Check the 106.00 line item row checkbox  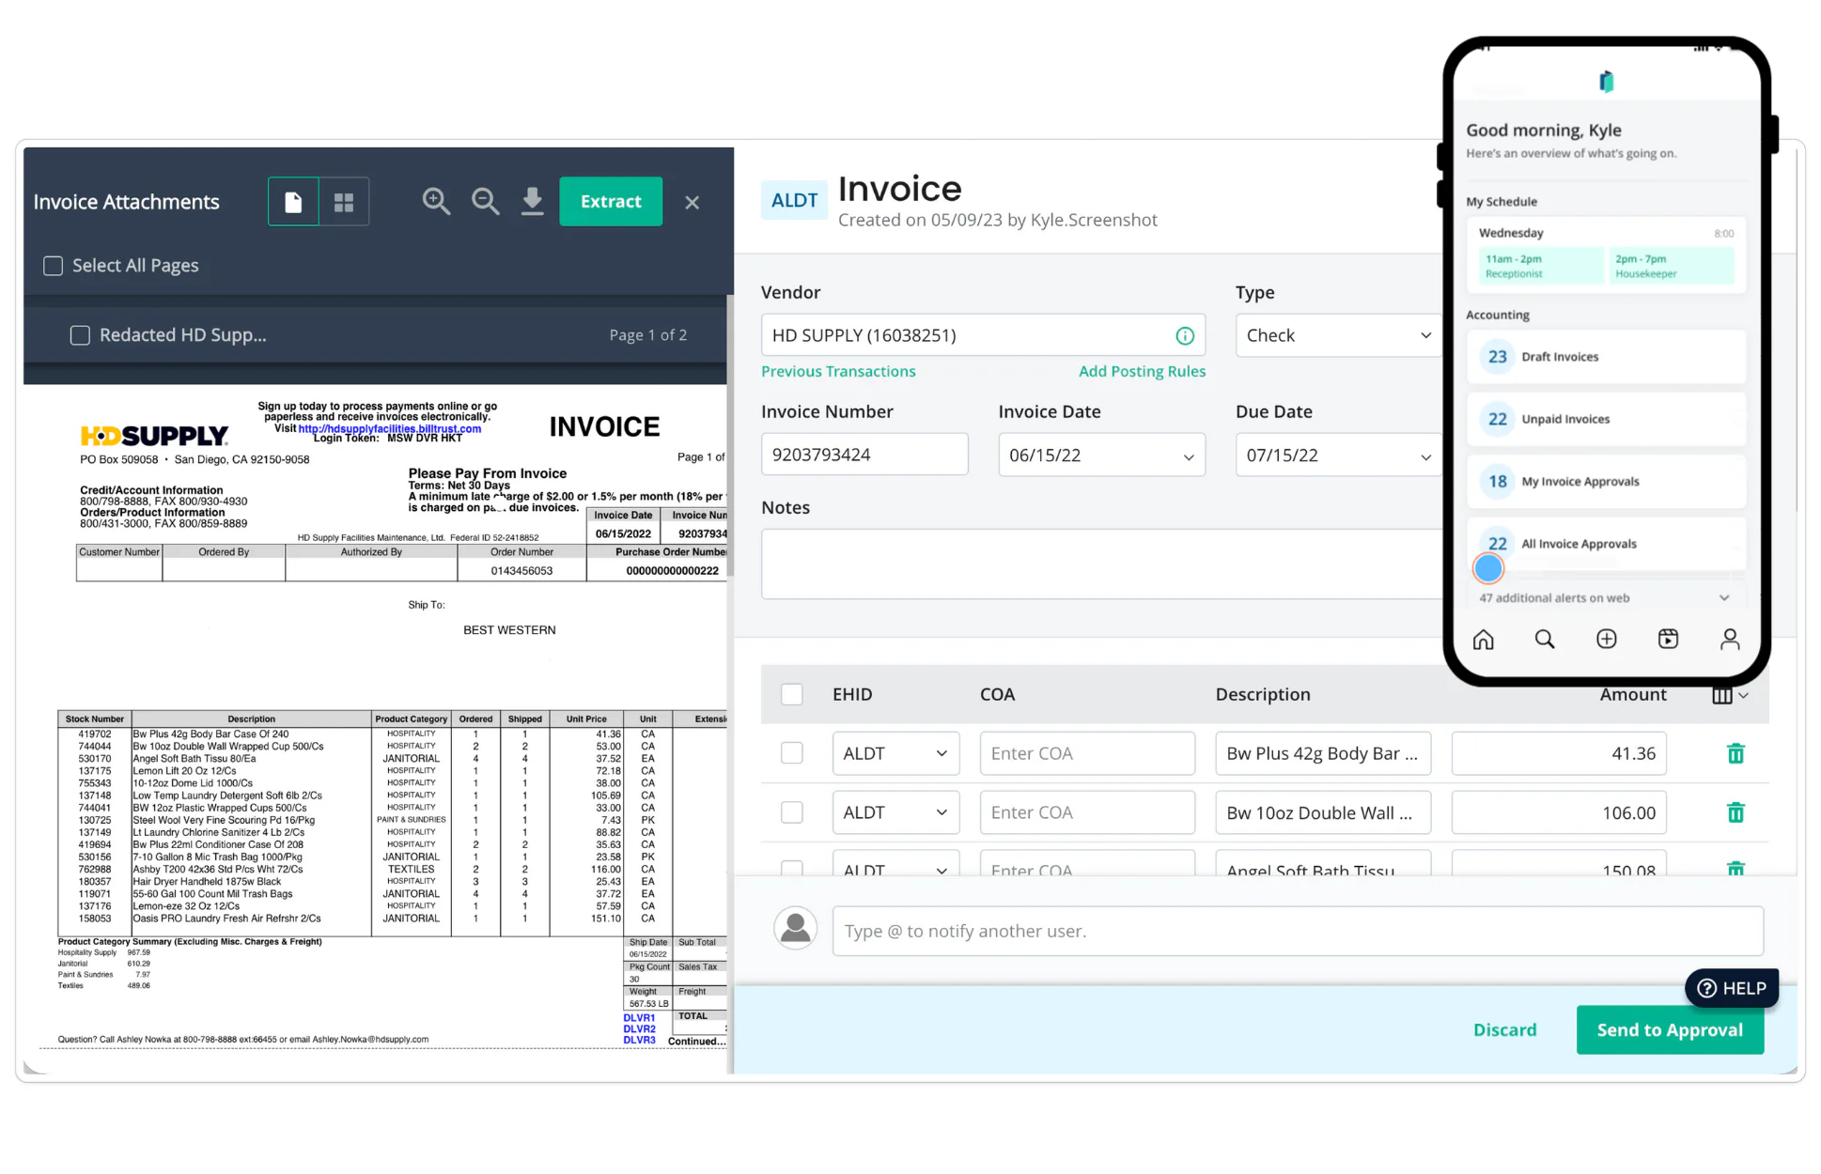point(792,812)
